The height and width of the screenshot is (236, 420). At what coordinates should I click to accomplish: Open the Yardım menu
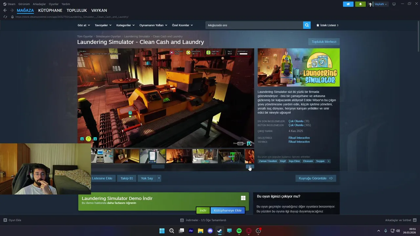(x=66, y=4)
